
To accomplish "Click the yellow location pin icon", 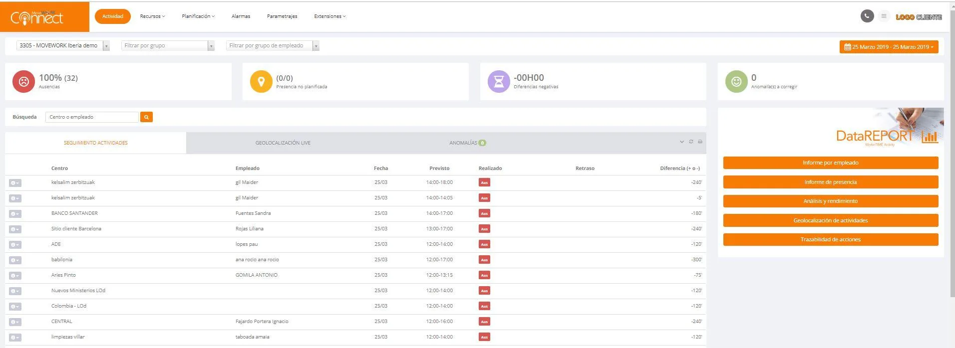I will point(261,81).
